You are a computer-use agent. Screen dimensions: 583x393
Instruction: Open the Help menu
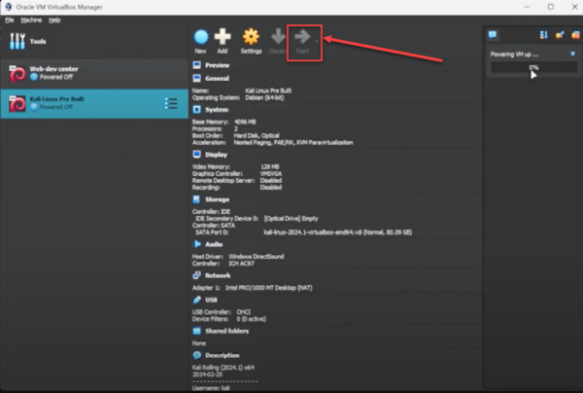click(54, 19)
